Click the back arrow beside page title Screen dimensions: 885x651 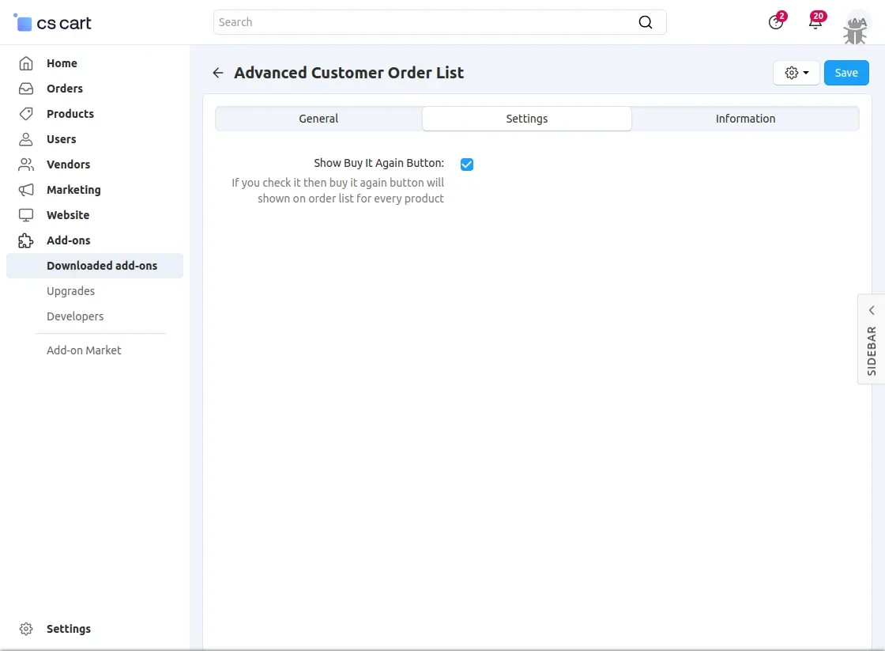click(218, 73)
